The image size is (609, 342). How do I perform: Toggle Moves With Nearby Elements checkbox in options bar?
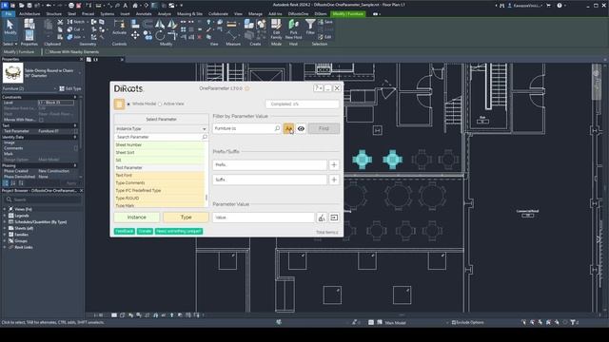pyautogui.click(x=47, y=51)
